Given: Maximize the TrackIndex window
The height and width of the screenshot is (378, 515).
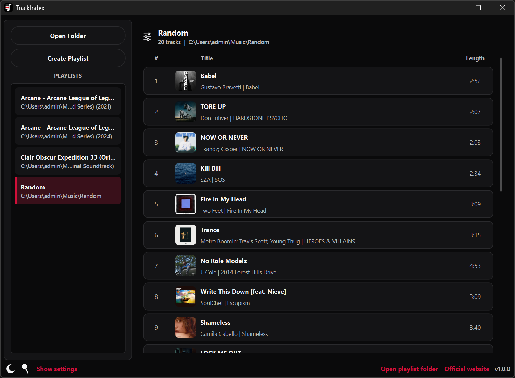Looking at the screenshot, I should [478, 8].
